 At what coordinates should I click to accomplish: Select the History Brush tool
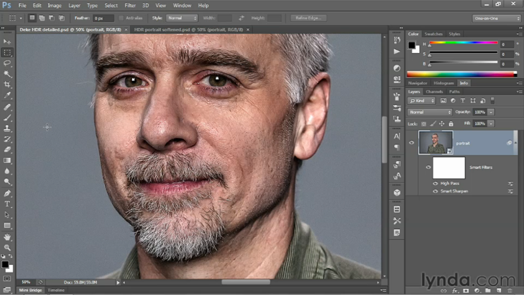pos(7,139)
